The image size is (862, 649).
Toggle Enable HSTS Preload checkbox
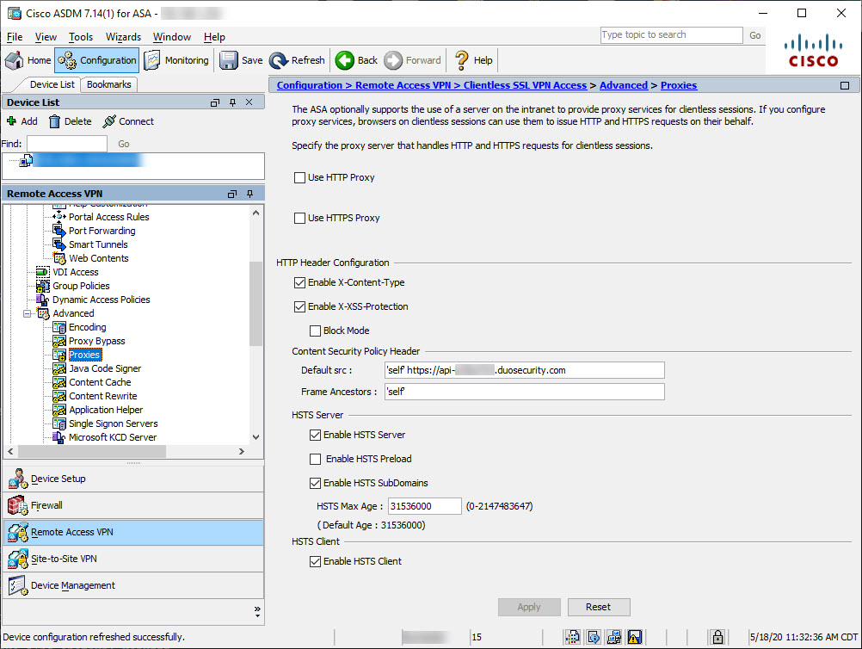[x=315, y=459]
